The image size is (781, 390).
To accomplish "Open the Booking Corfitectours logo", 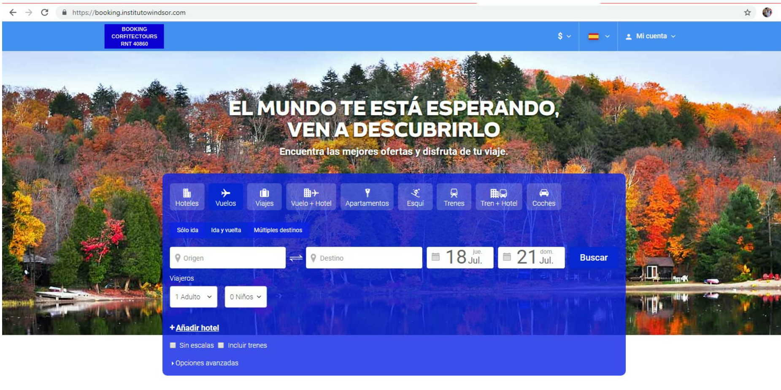I will click(134, 36).
